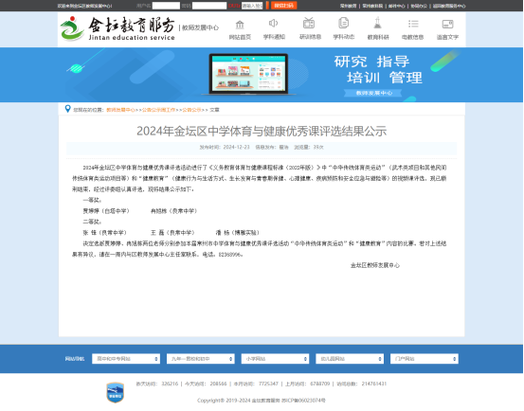Open 教师发展中心 breadcrumb link
524x411 pixels.
coord(120,110)
